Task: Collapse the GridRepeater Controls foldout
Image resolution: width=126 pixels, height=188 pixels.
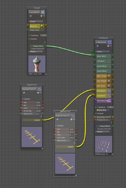Action: click(96, 113)
